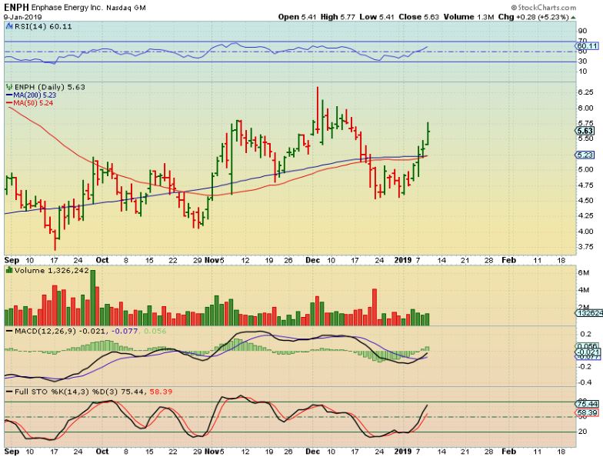Click the Nasdaq GM exchange label
603x457 pixels.
coord(126,8)
